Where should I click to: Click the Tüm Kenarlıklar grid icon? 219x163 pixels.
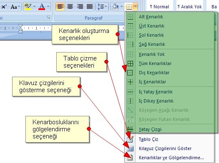[130, 63]
